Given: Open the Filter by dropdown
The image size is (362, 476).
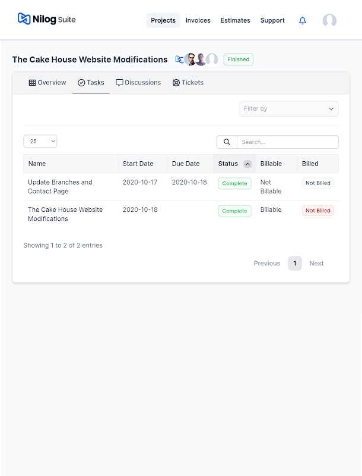Looking at the screenshot, I should pyautogui.click(x=289, y=109).
